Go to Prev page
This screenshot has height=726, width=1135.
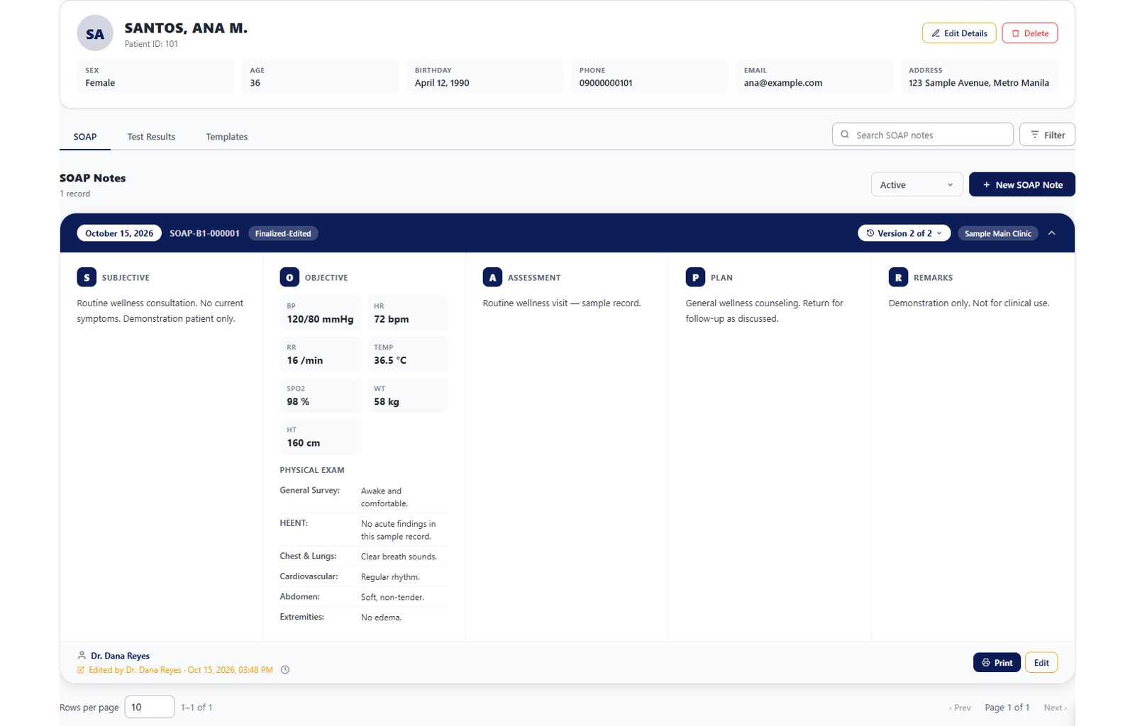pos(960,708)
